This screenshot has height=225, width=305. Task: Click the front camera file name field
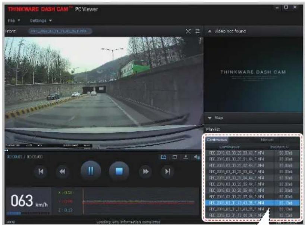click(60, 31)
